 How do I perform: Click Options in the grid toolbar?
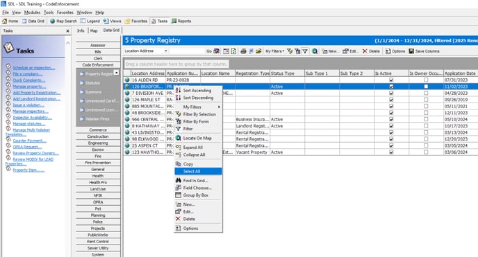point(395,51)
